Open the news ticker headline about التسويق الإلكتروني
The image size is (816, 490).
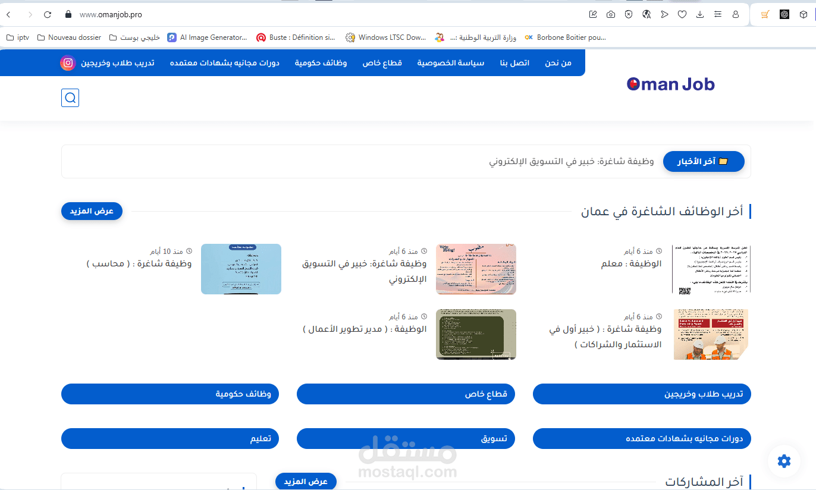[x=572, y=161]
